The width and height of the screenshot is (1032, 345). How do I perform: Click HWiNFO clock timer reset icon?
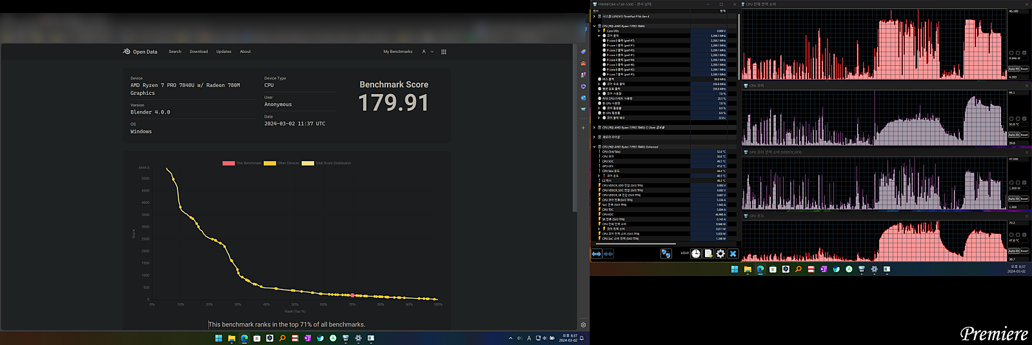[x=696, y=254]
